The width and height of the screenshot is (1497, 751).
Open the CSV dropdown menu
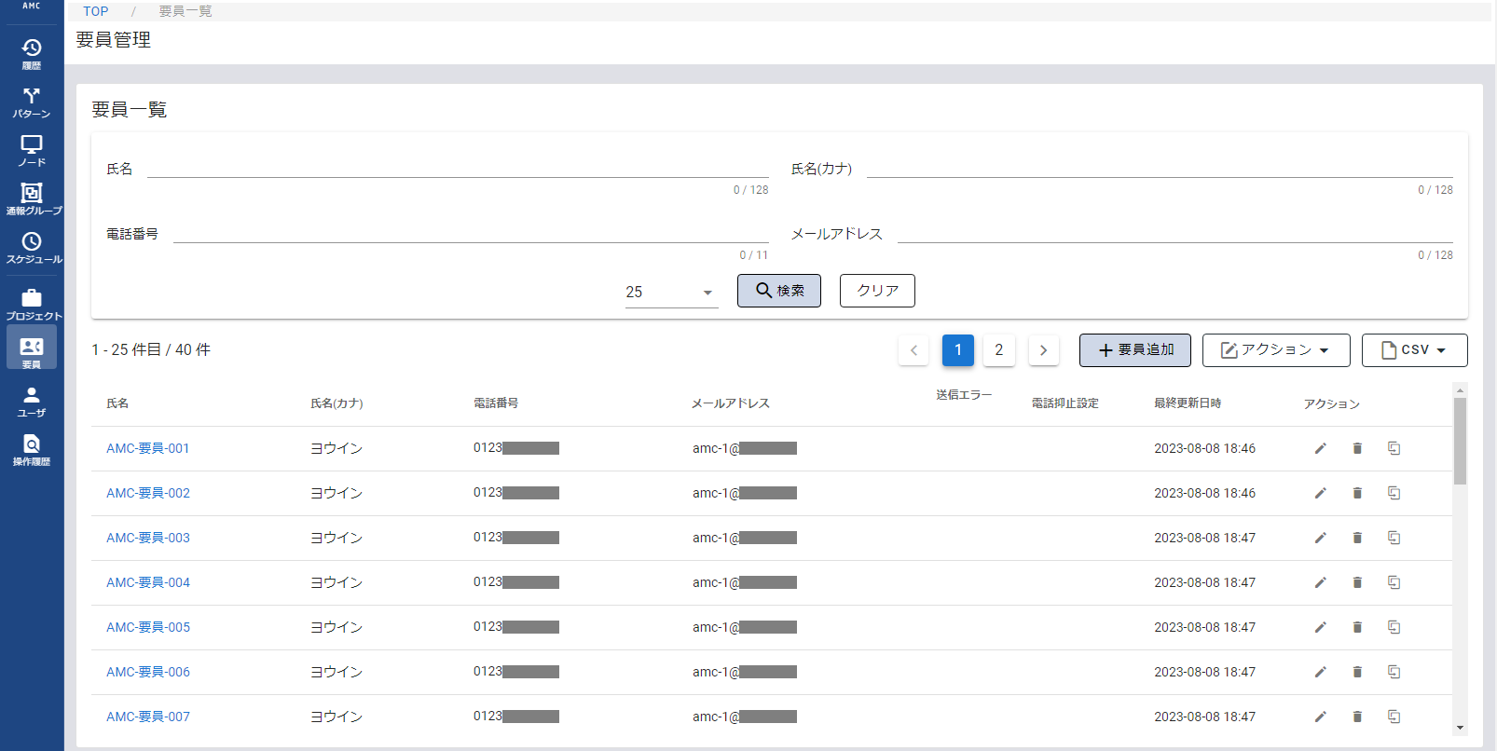(1414, 350)
